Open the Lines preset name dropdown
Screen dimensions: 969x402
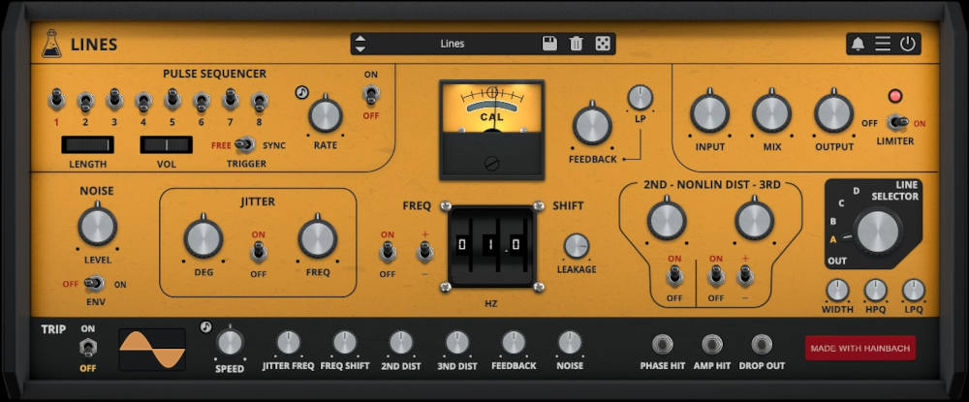pyautogui.click(x=452, y=44)
